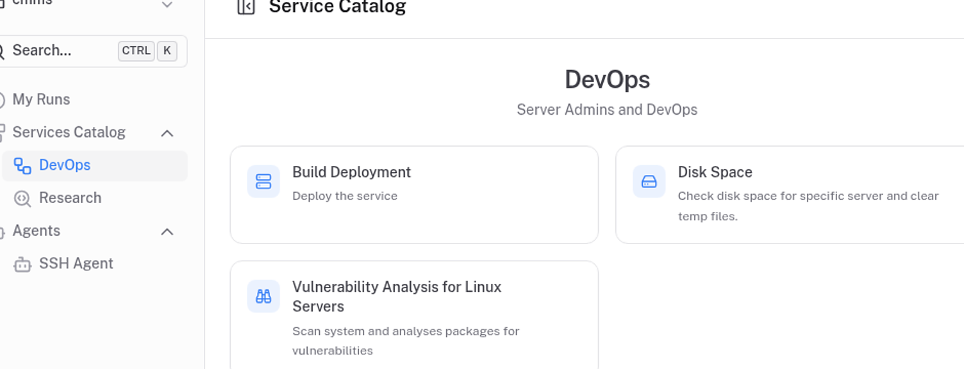The image size is (964, 369).
Task: Click the DevOps icon in the sidebar
Action: click(22, 165)
